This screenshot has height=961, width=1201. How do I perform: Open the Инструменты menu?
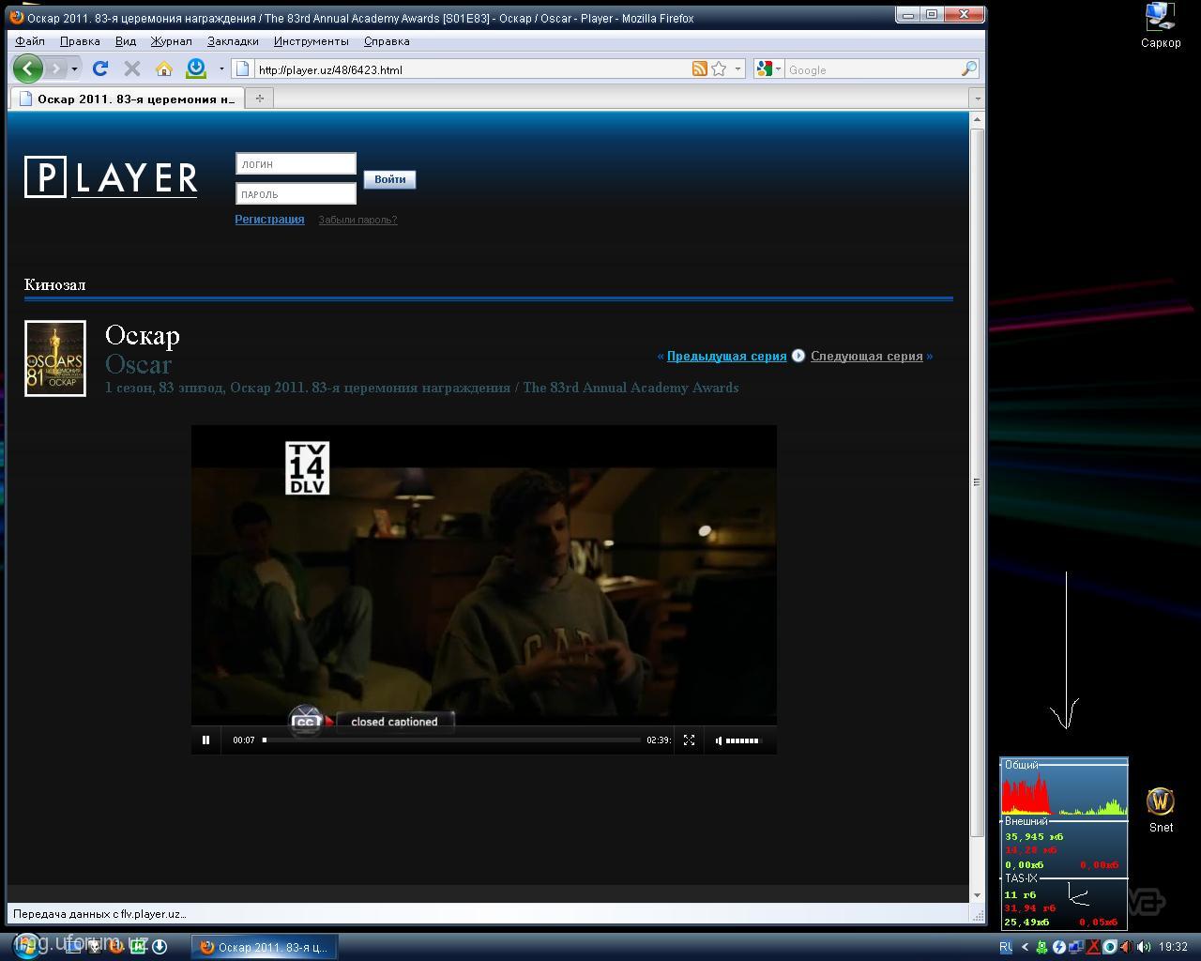tap(311, 41)
